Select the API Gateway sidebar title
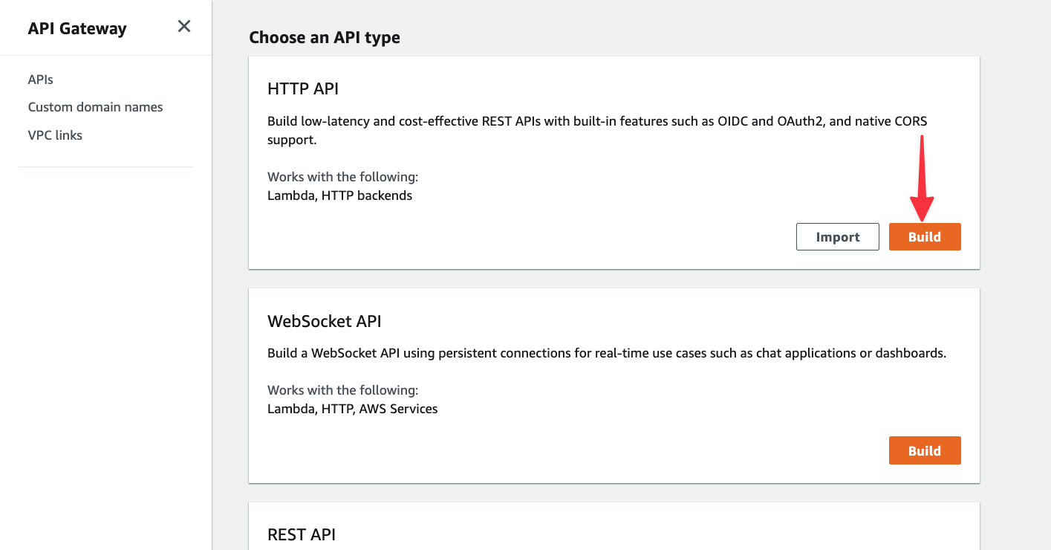This screenshot has width=1051, height=550. (x=77, y=28)
